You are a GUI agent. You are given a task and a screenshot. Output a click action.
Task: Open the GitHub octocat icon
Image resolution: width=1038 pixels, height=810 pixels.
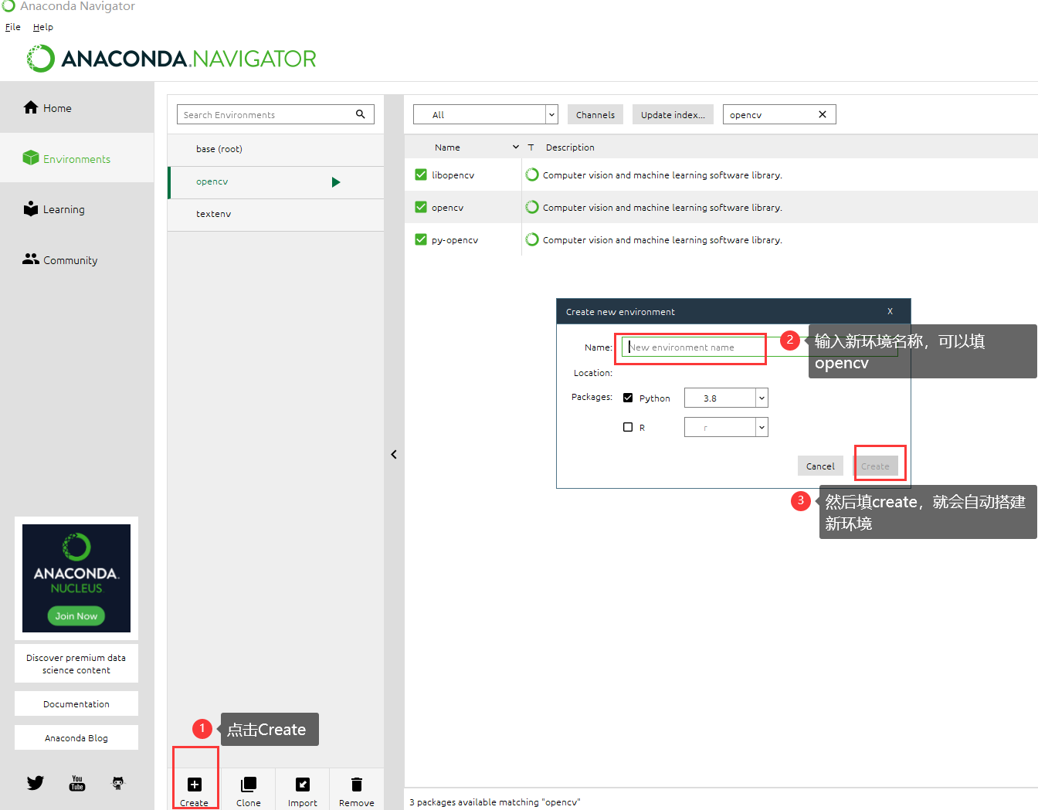[x=118, y=783]
